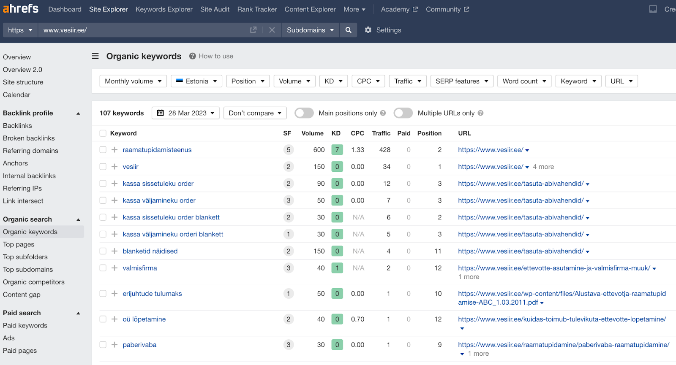Toggle Multiple URLs only switch
The image size is (676, 365).
[x=403, y=113]
